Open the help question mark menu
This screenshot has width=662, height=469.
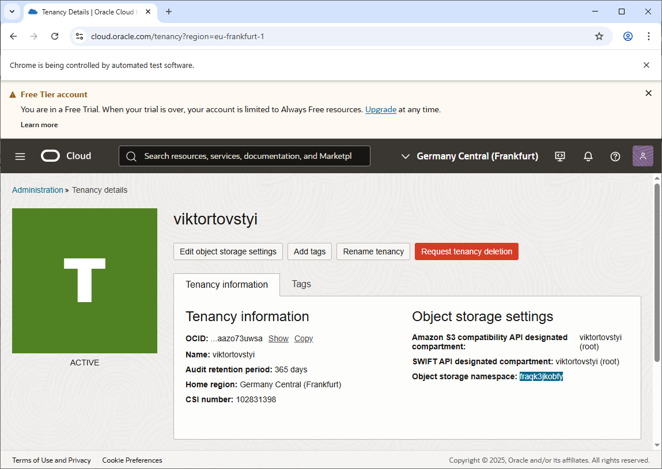pos(615,156)
